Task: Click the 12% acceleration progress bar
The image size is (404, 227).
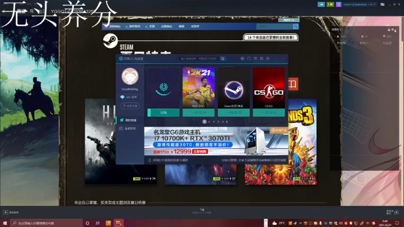Action: 163,113
